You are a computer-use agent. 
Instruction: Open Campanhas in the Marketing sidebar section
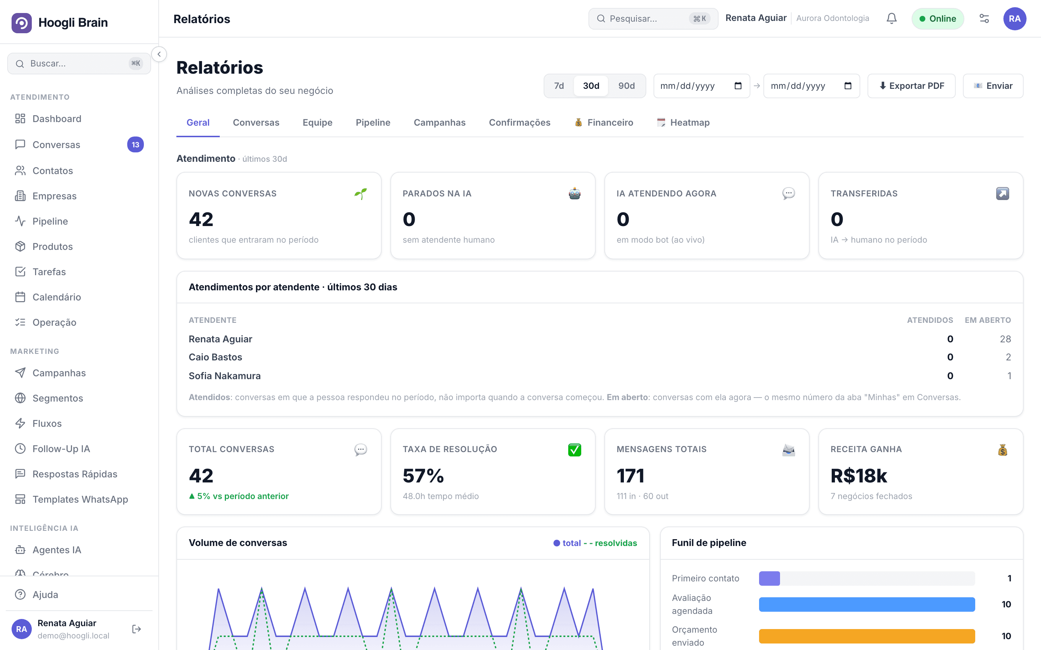click(79, 373)
